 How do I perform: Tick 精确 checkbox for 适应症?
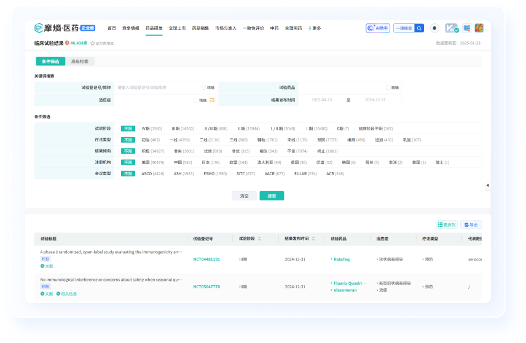pyautogui.click(x=196, y=100)
